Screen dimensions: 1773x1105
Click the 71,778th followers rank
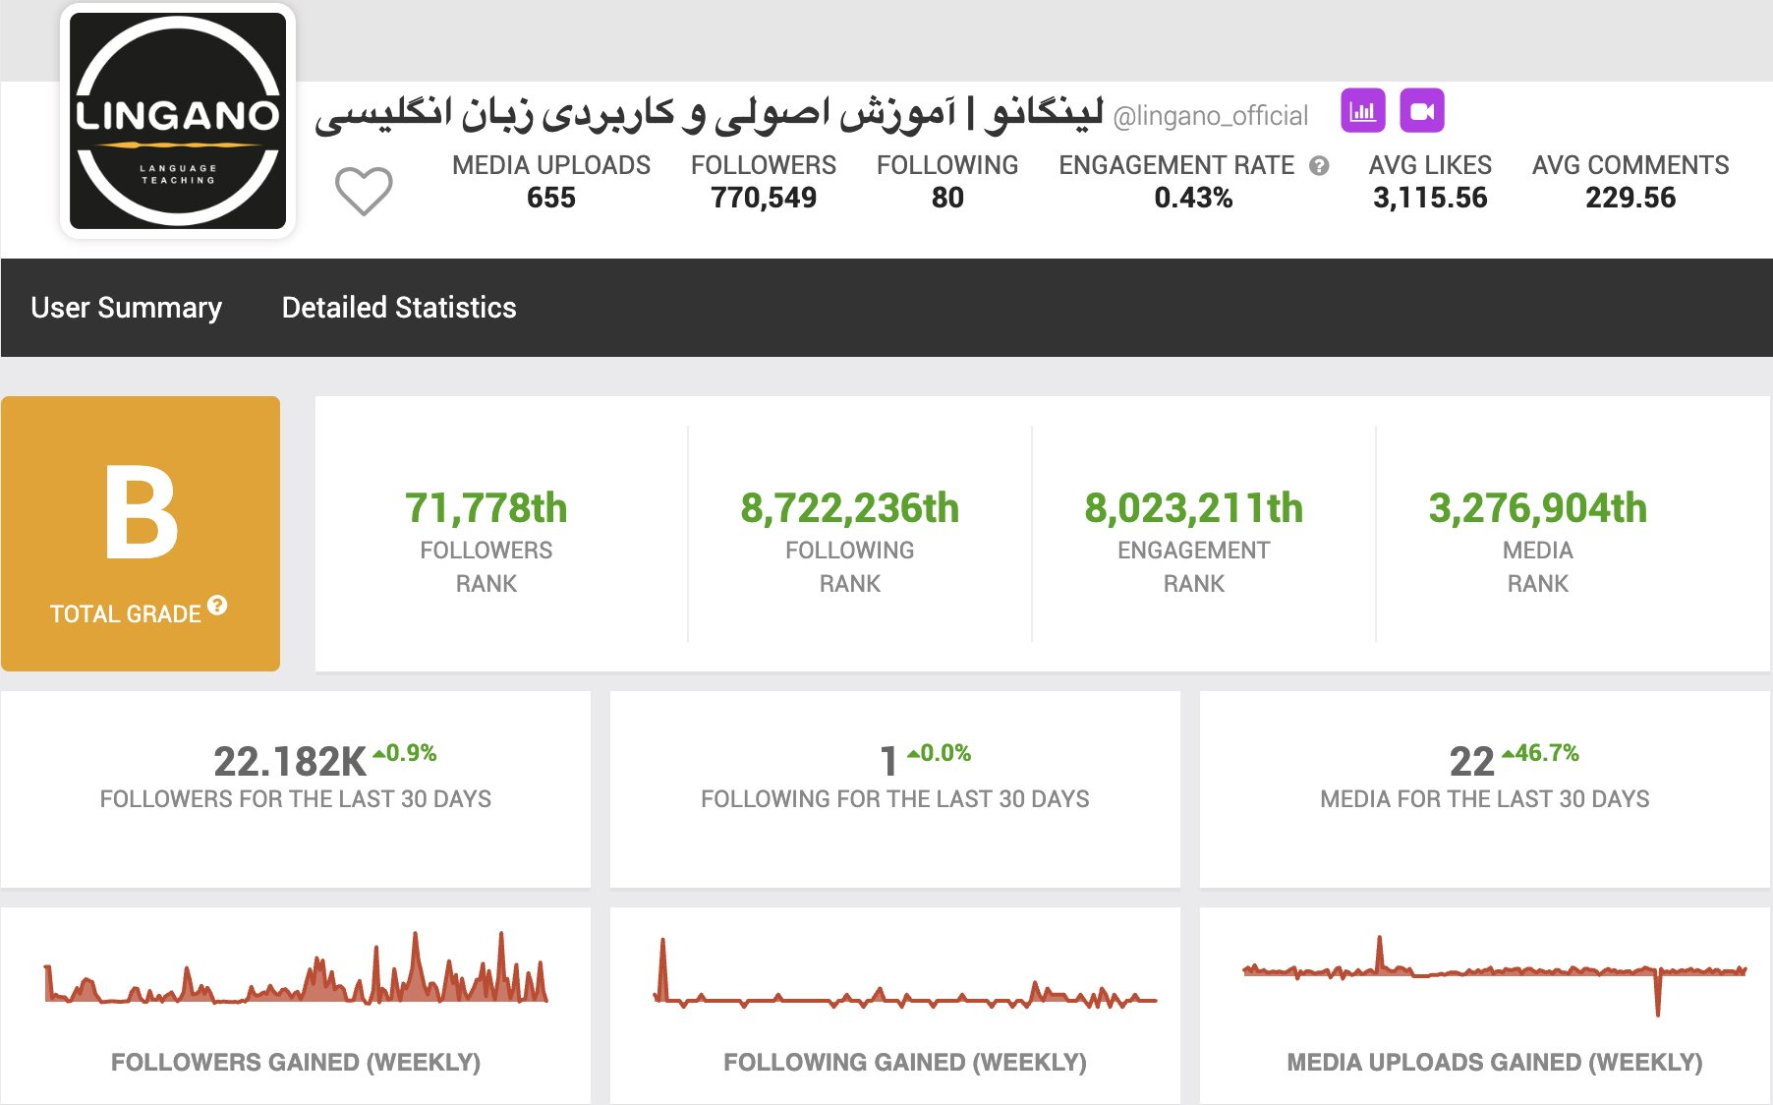click(x=486, y=508)
